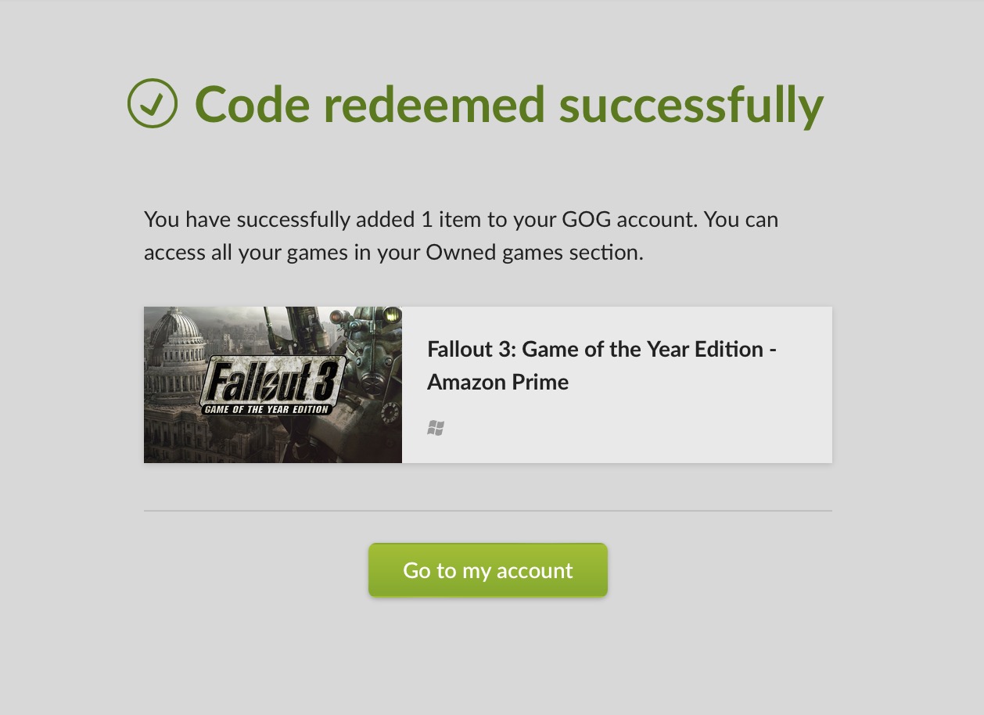
Task: Click the 'Code redeemed successfully' heading
Action: click(509, 105)
